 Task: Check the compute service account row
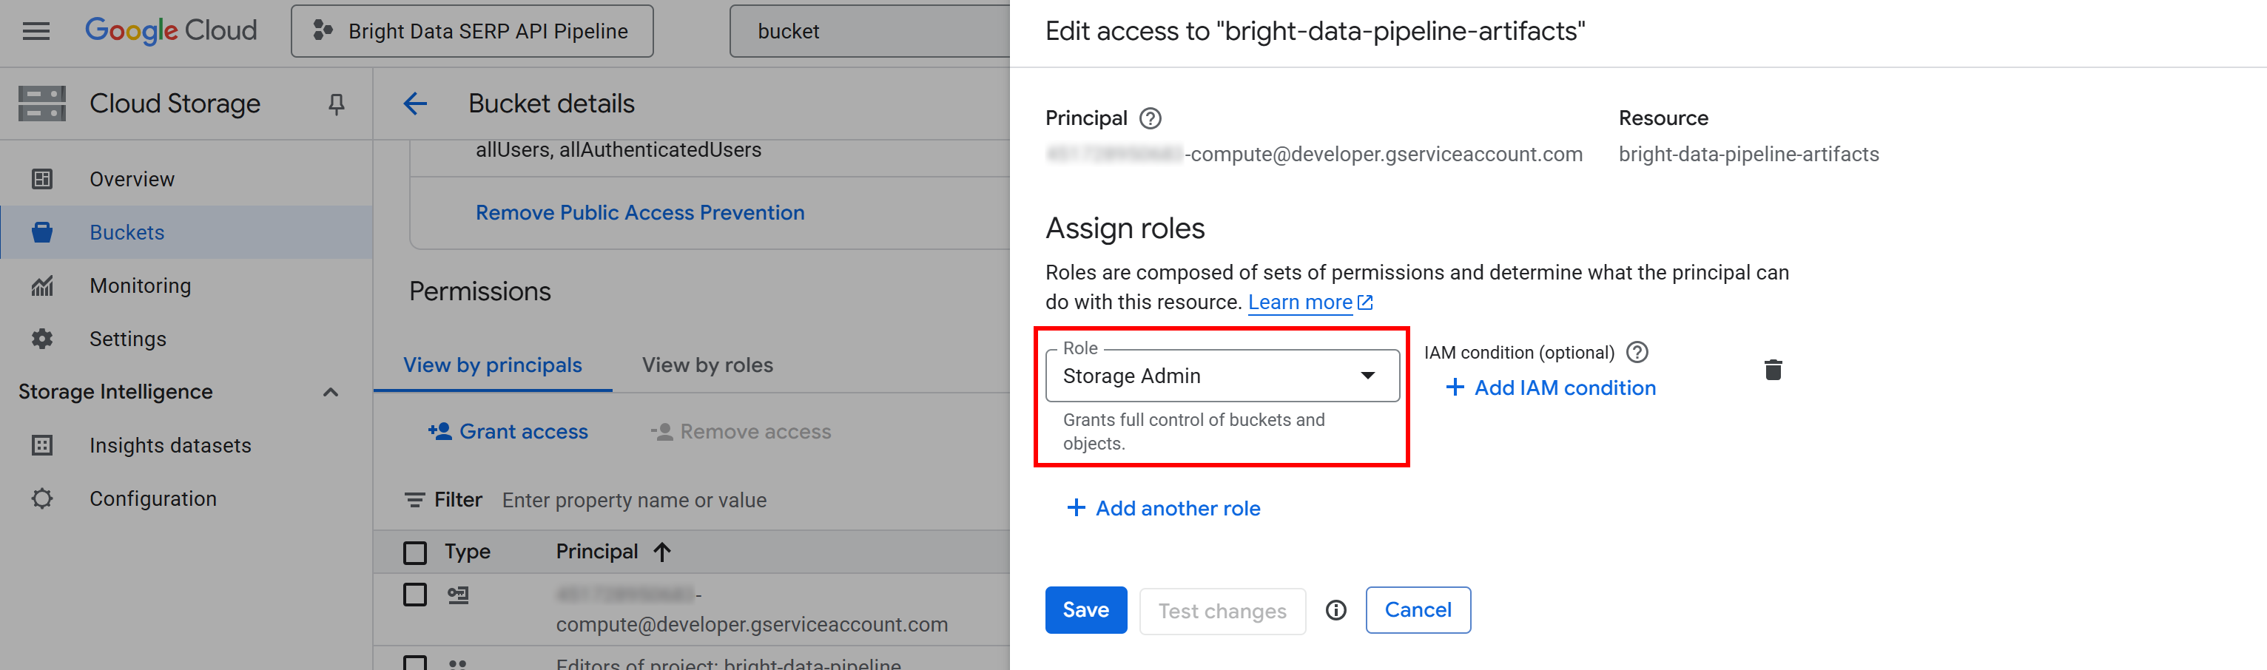click(414, 595)
